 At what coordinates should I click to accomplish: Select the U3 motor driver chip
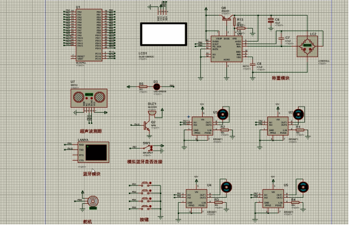pos(203,126)
